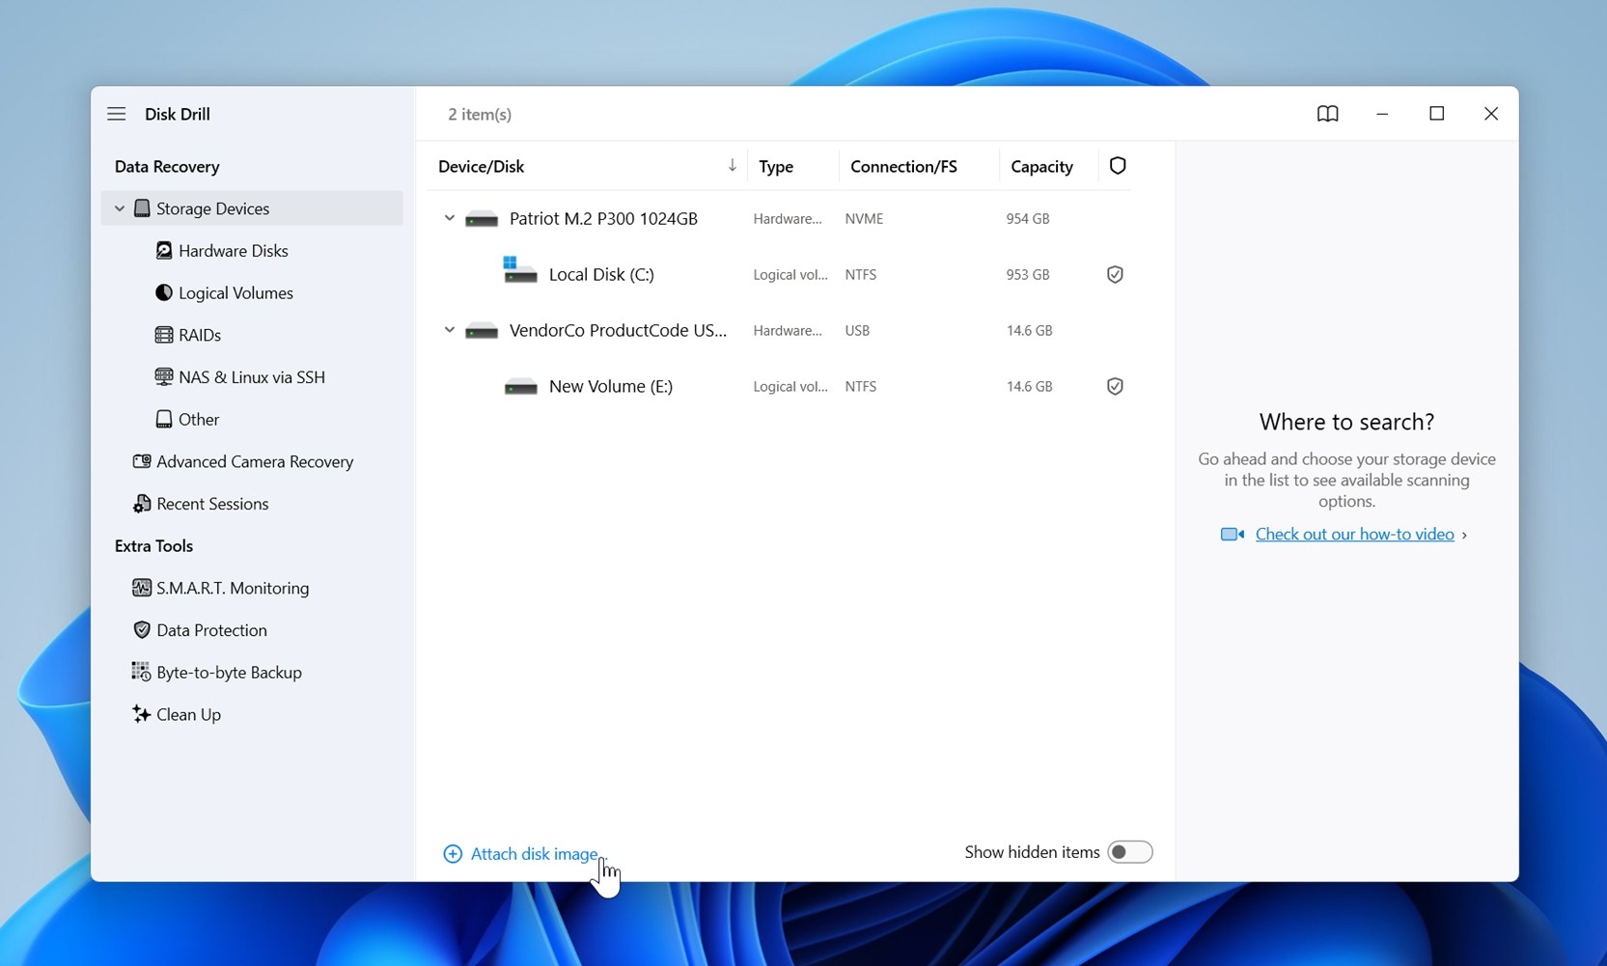Open S.M.A.R.T. Monitoring tool
Viewport: 1607px width, 966px height.
pos(232,587)
